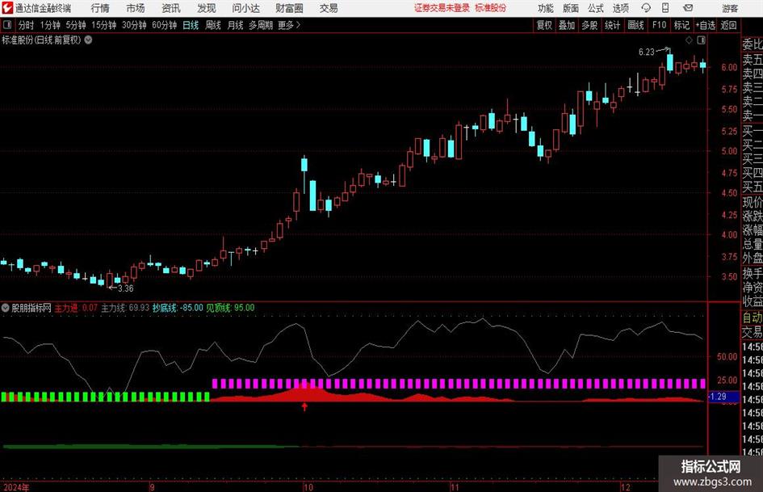Expand dropdown next to 标准股份(日线 前复权)
The width and height of the screenshot is (763, 492).
click(x=88, y=40)
